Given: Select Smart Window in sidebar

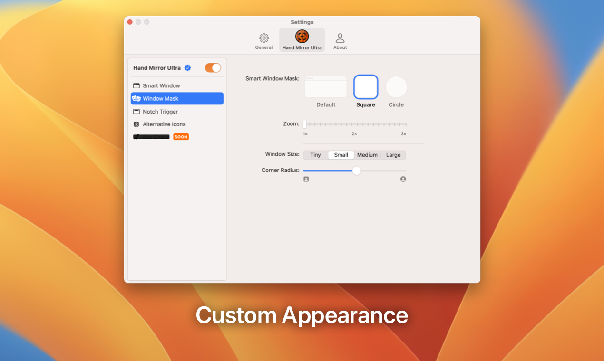Looking at the screenshot, I should [x=177, y=85].
